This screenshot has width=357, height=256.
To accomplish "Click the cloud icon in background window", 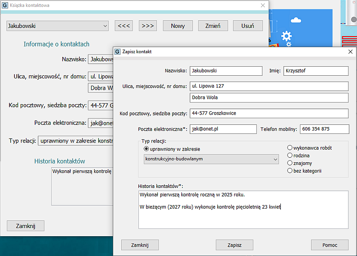I will point(296,20).
